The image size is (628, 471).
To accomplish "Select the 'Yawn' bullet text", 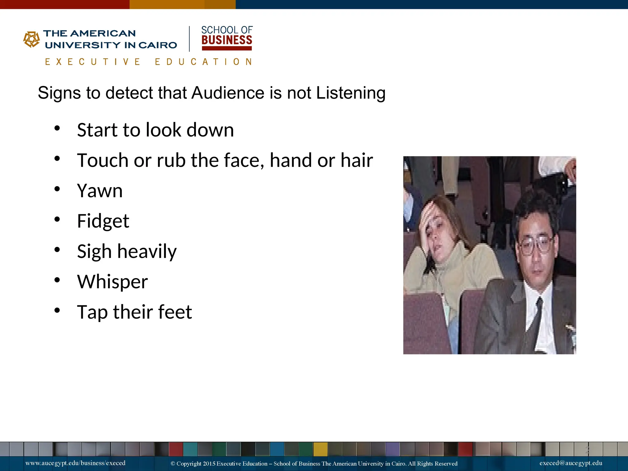I will coord(100,191).
